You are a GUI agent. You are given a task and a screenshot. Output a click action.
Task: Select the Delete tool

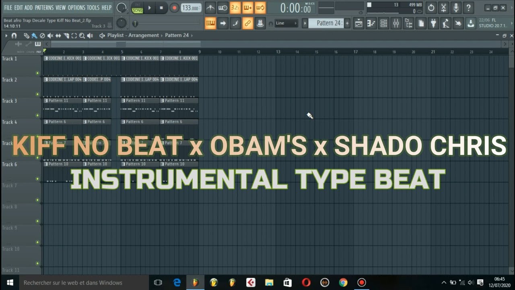click(x=42, y=36)
